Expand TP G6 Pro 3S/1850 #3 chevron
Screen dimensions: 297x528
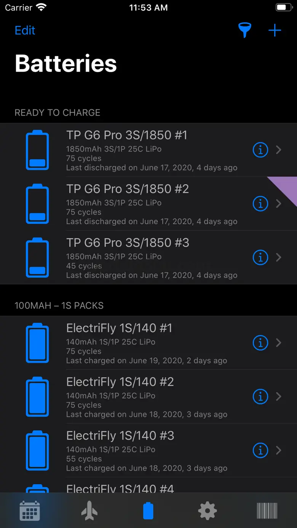tap(279, 257)
